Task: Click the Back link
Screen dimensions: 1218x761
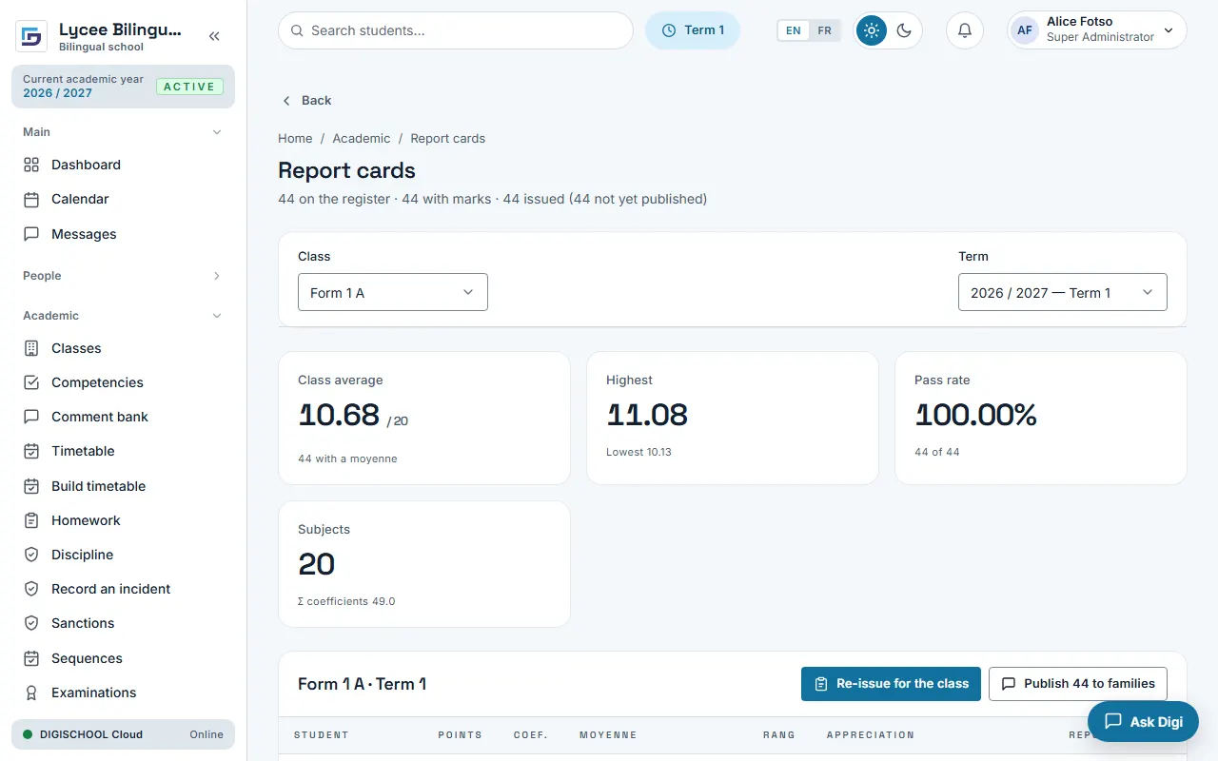Action: pos(306,100)
